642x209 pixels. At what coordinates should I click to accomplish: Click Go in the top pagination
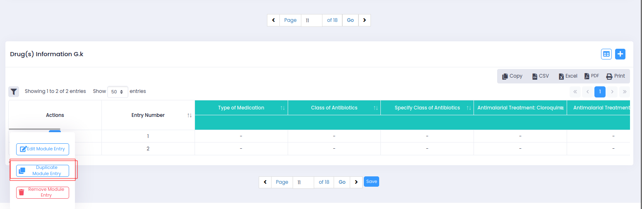coord(350,20)
